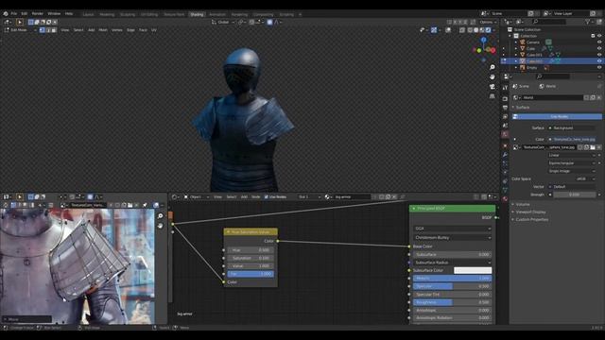Expand the Volume panel section
The image size is (605, 340).
pyautogui.click(x=523, y=204)
